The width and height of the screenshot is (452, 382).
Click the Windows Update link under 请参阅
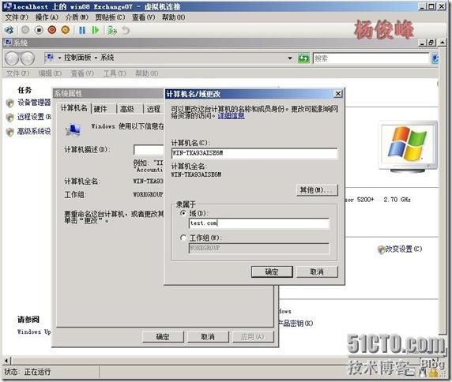[x=34, y=332]
